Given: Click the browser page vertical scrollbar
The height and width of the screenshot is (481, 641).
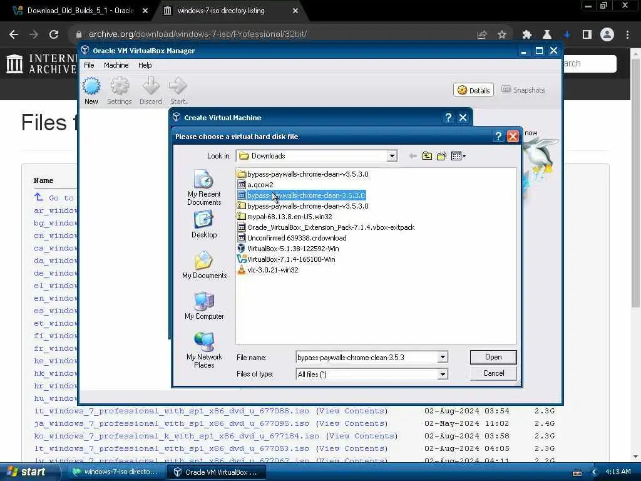Looking at the screenshot, I should pos(635,182).
